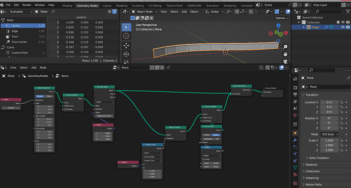Open the World properties tab
This screenshot has height=188, width=351.
295,115
